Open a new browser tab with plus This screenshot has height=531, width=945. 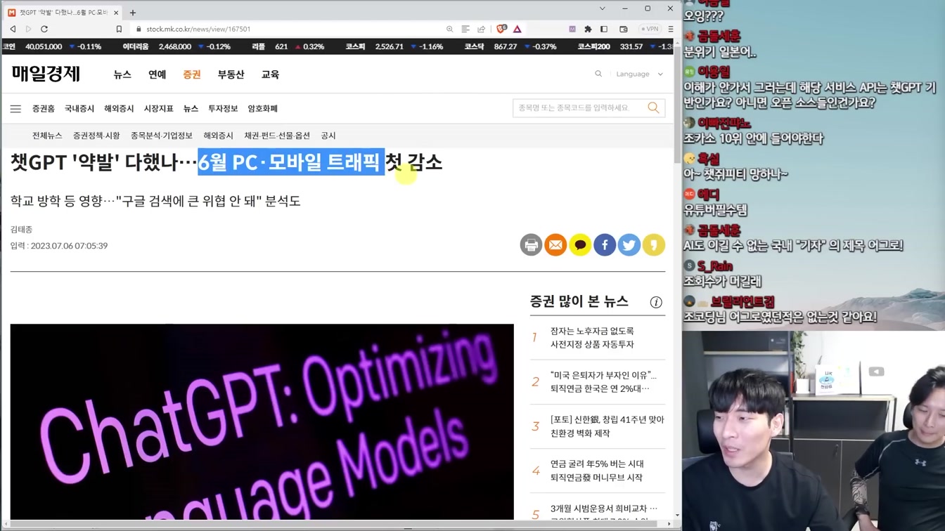tap(133, 12)
